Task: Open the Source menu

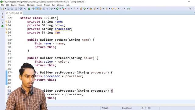Action: click(x=14, y=5)
